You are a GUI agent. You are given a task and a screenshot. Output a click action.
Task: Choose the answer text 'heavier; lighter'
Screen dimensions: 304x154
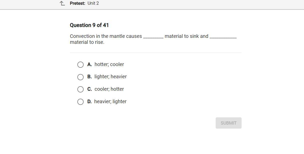(110, 101)
